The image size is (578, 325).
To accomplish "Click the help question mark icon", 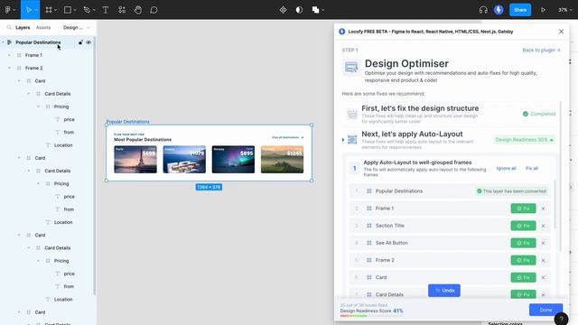I will point(561,319).
